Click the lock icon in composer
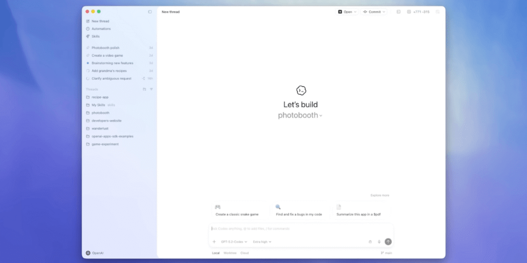Image resolution: width=527 pixels, height=263 pixels. pyautogui.click(x=370, y=241)
